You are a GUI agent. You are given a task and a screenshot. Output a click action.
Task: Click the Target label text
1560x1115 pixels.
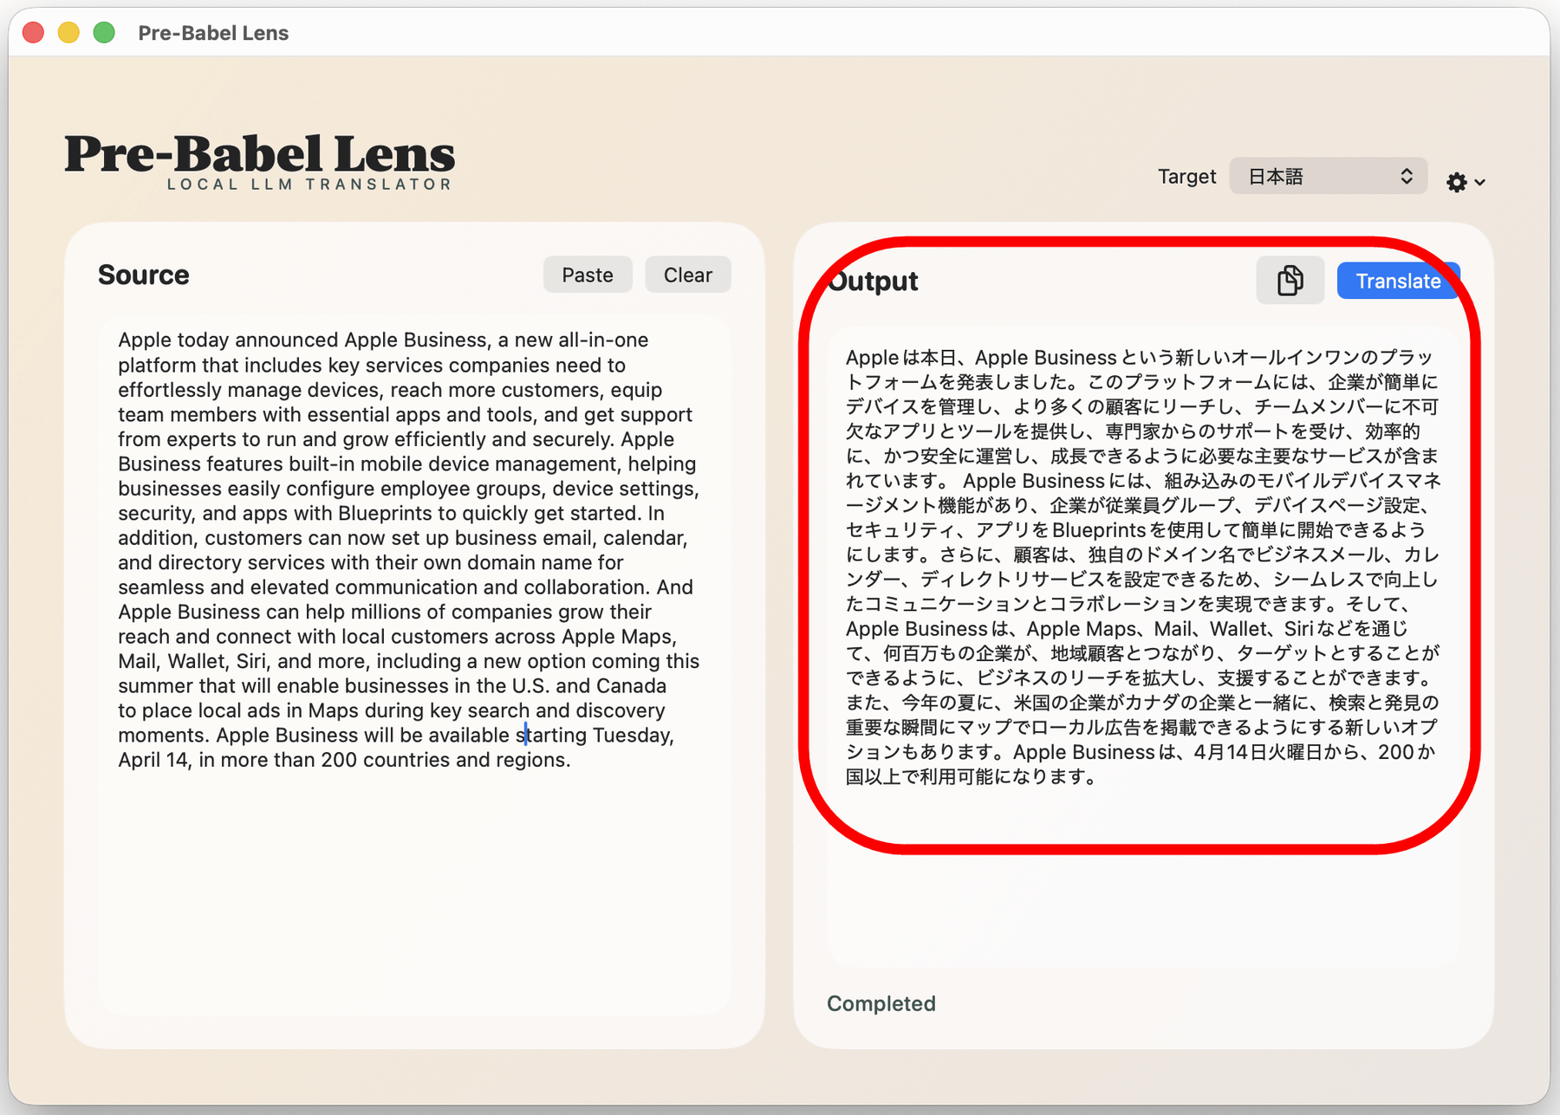point(1186,177)
